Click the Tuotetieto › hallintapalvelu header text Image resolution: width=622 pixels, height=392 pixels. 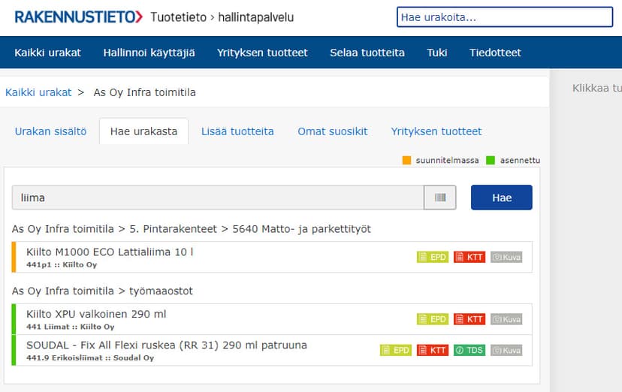222,17
